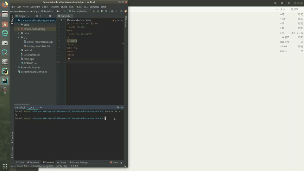Click the locate opened file icon

pyautogui.click(x=37, y=16)
